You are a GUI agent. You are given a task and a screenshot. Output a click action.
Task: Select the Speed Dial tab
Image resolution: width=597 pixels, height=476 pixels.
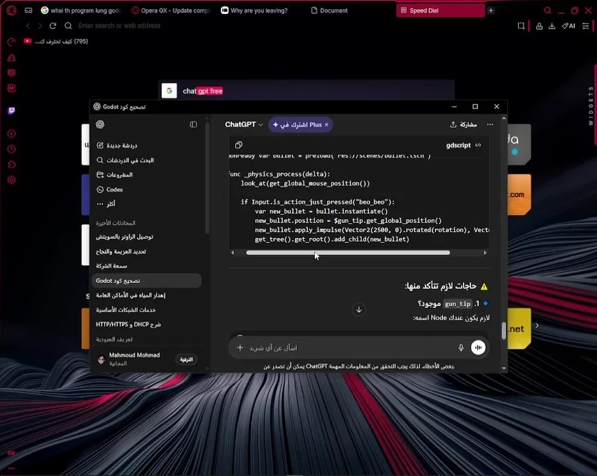pyautogui.click(x=440, y=11)
